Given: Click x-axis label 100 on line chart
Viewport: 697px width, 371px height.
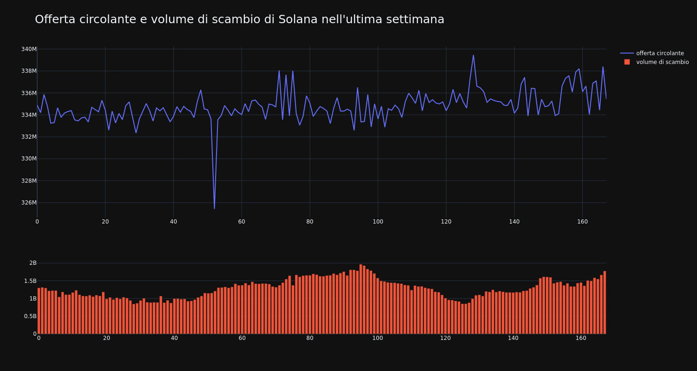Looking at the screenshot, I should coord(378,222).
